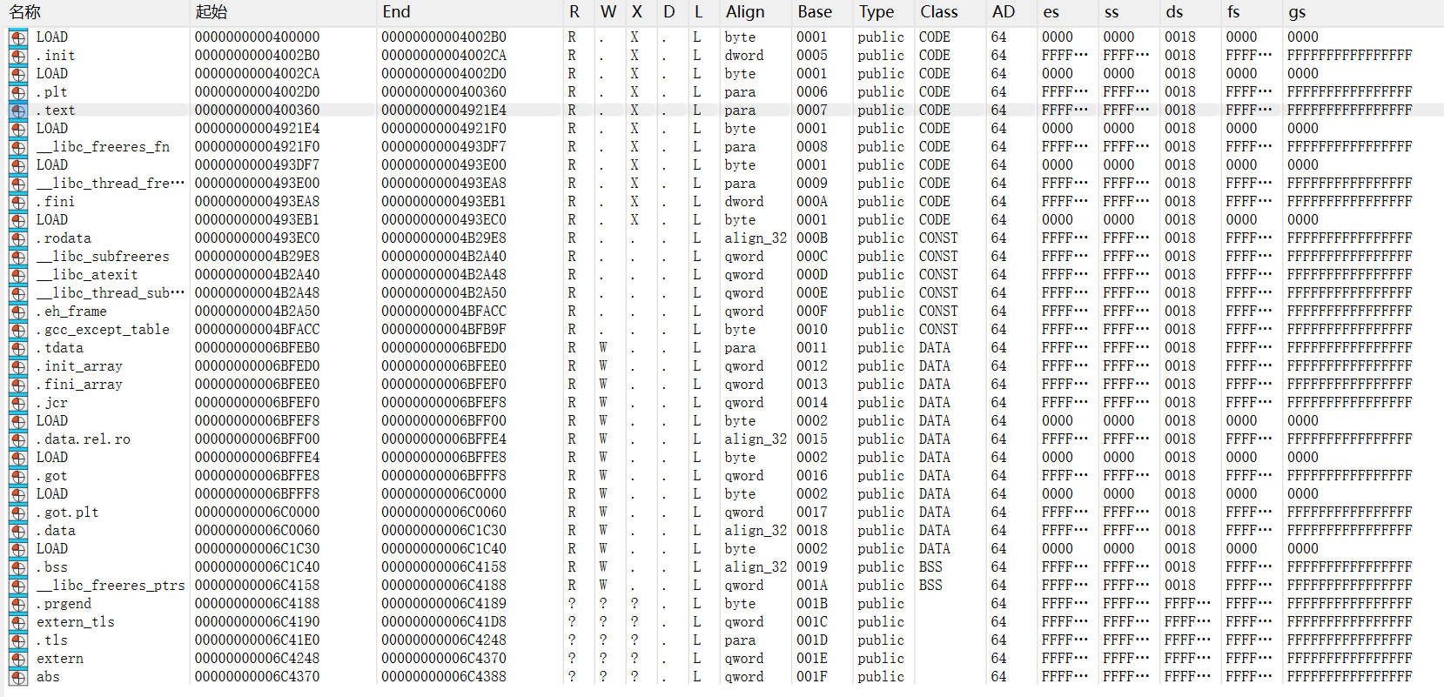Sort by the Base column header

pos(815,12)
